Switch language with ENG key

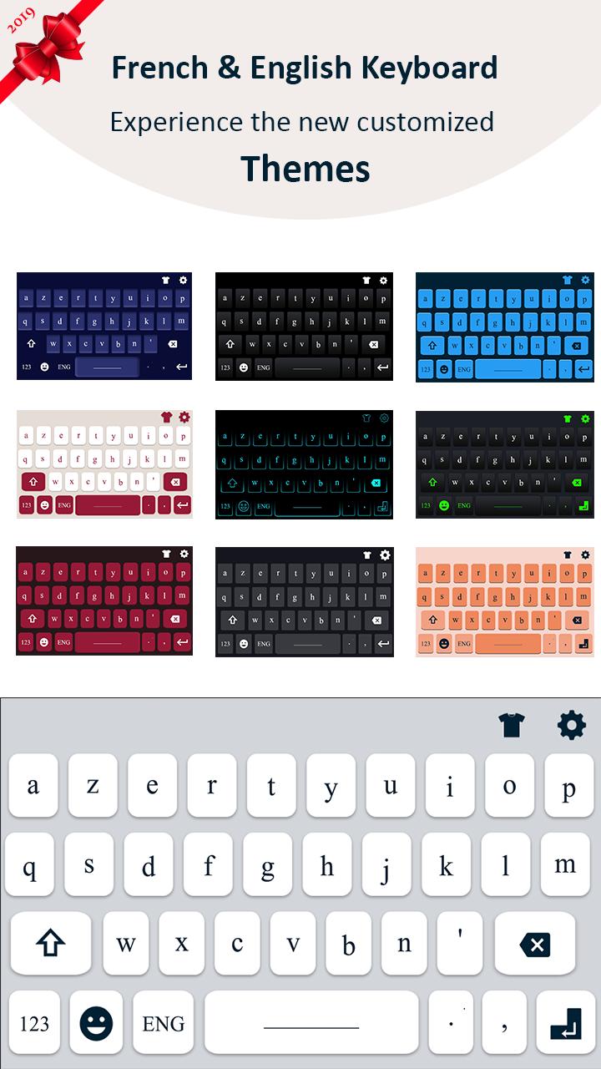[x=164, y=1023]
